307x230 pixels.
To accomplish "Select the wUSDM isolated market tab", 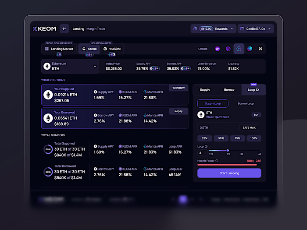I will click(112, 49).
